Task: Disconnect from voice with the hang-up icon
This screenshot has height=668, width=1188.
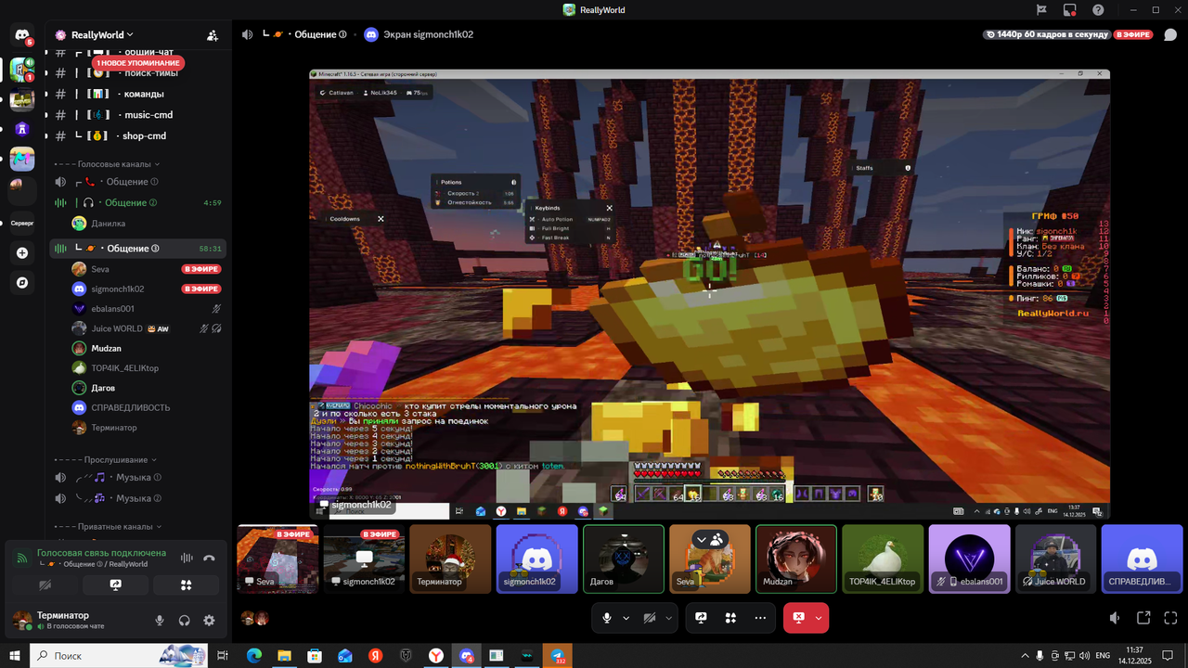Action: [x=210, y=559]
